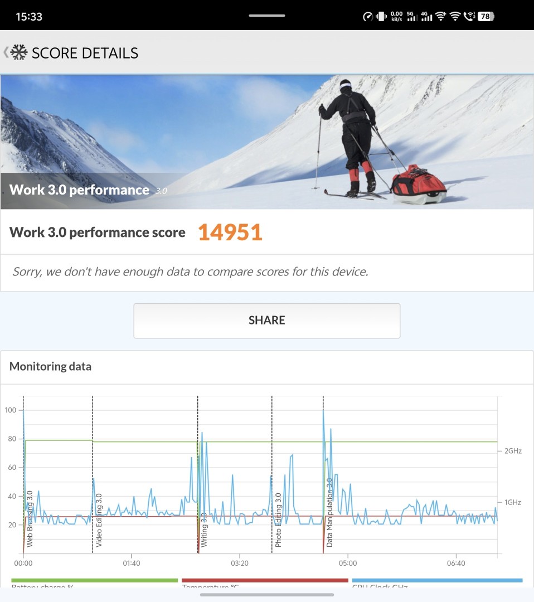This screenshot has width=534, height=602.
Task: Toggle the green Battery charge legend
Action: point(94,581)
